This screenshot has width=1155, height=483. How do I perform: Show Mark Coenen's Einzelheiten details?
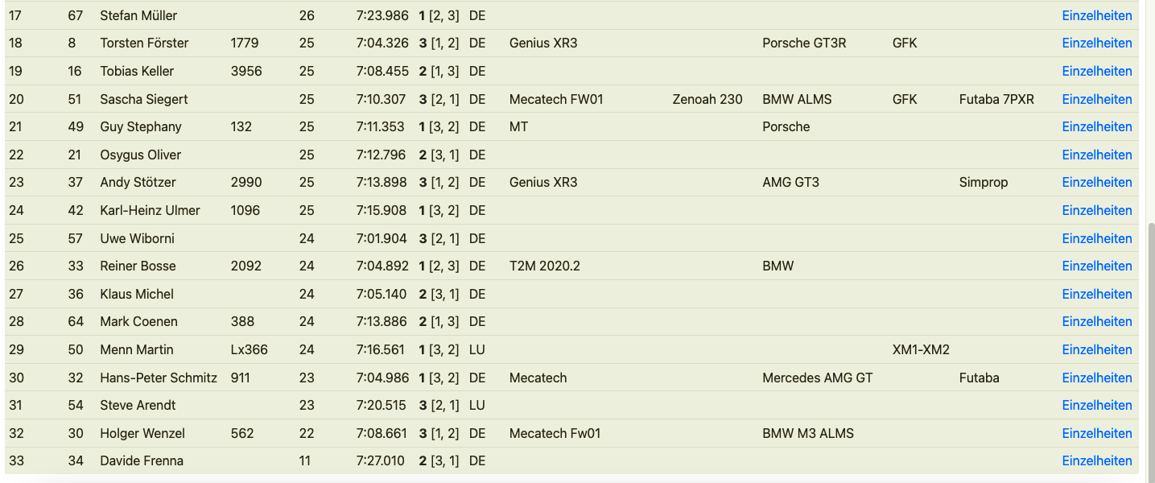click(x=1096, y=321)
